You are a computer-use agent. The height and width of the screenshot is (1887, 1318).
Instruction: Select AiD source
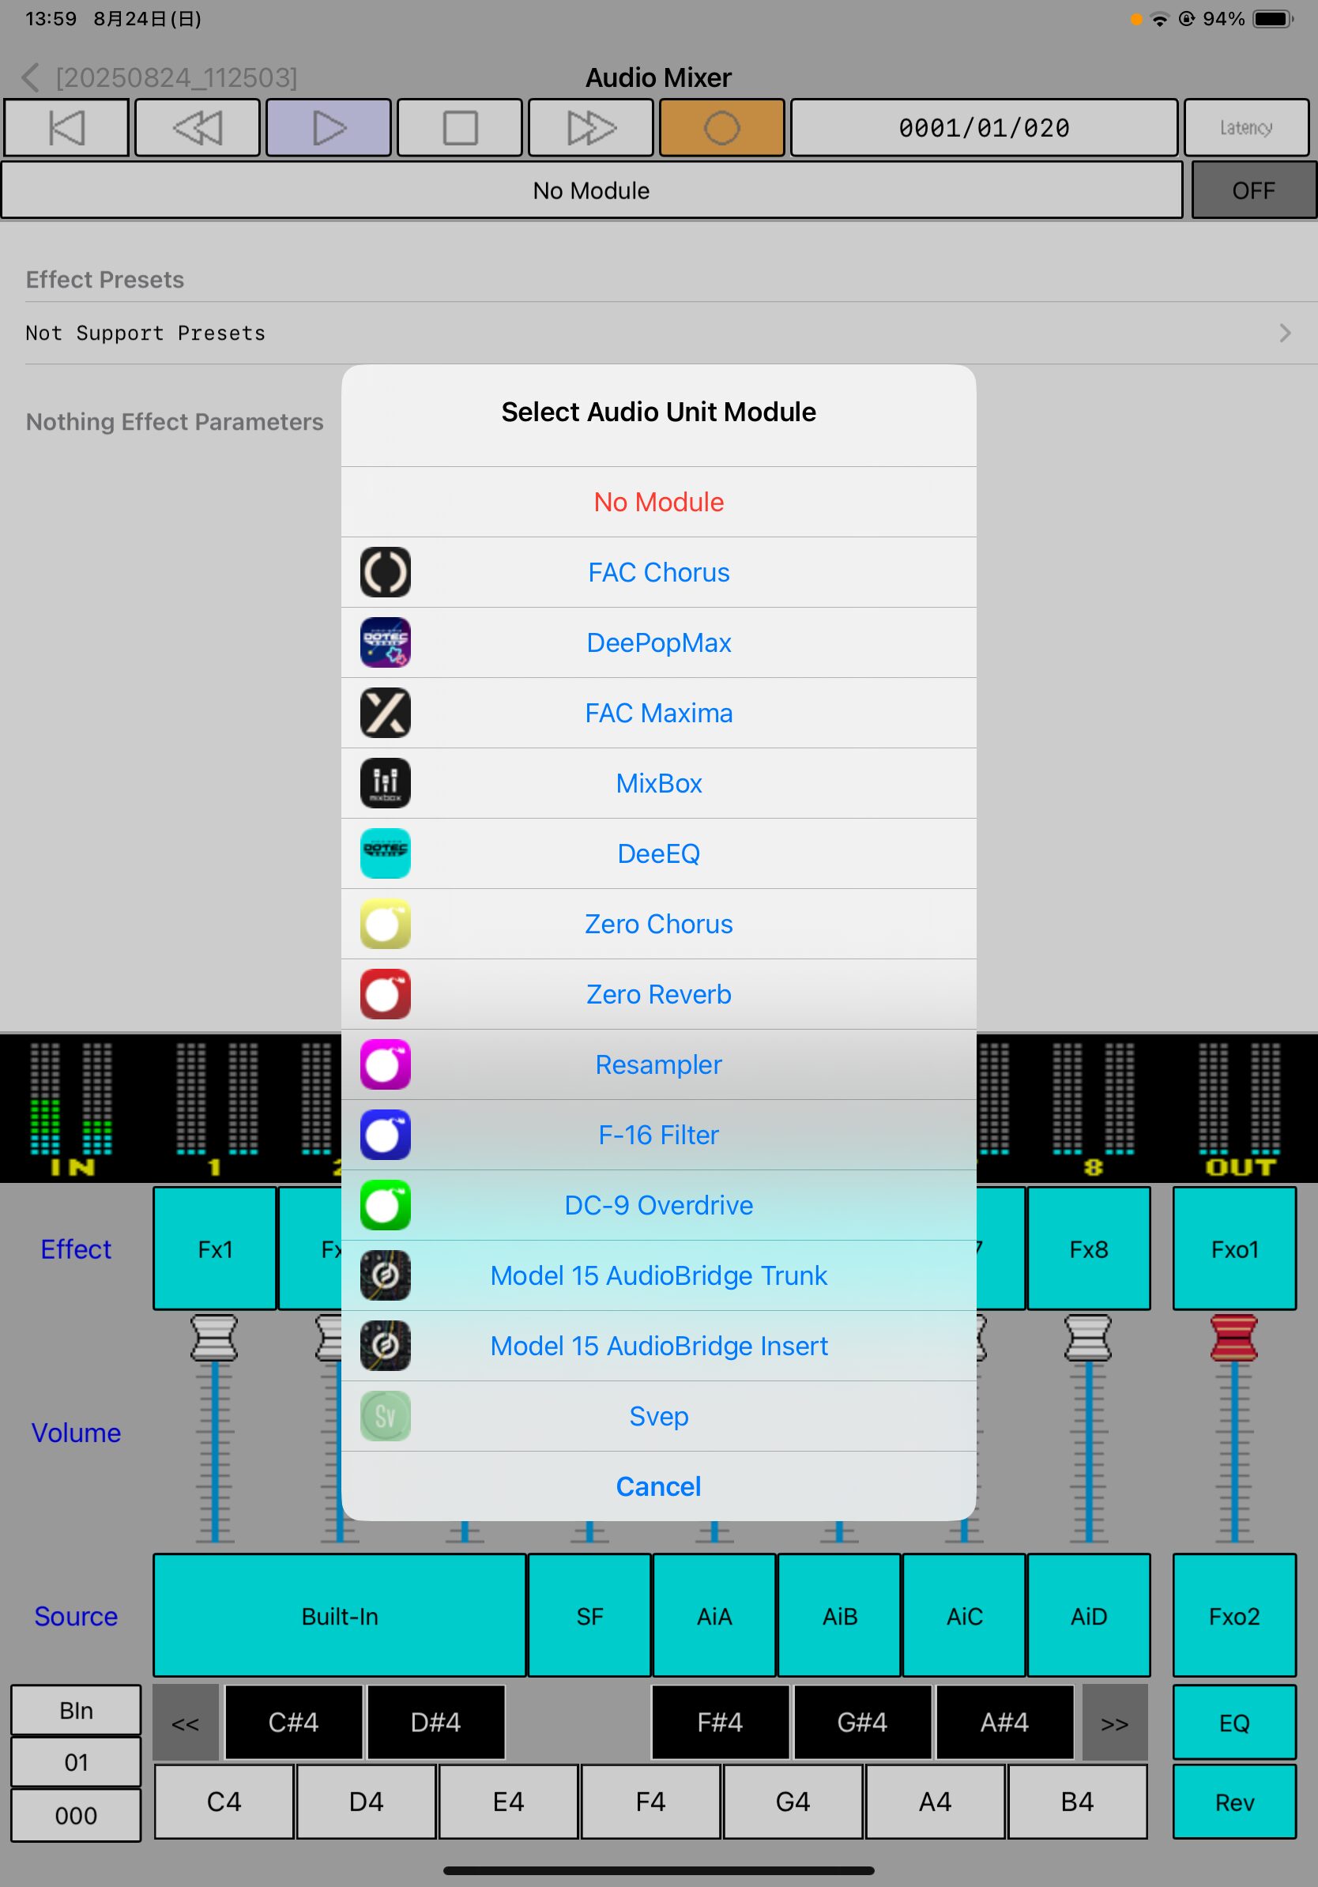[x=1089, y=1616]
